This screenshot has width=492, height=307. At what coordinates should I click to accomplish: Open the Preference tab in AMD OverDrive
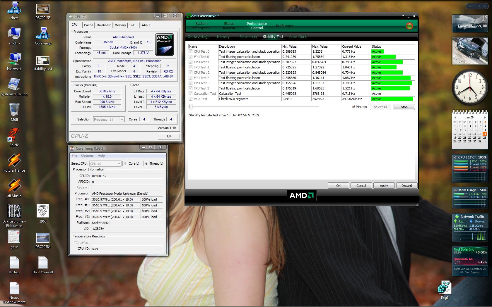(x=285, y=26)
